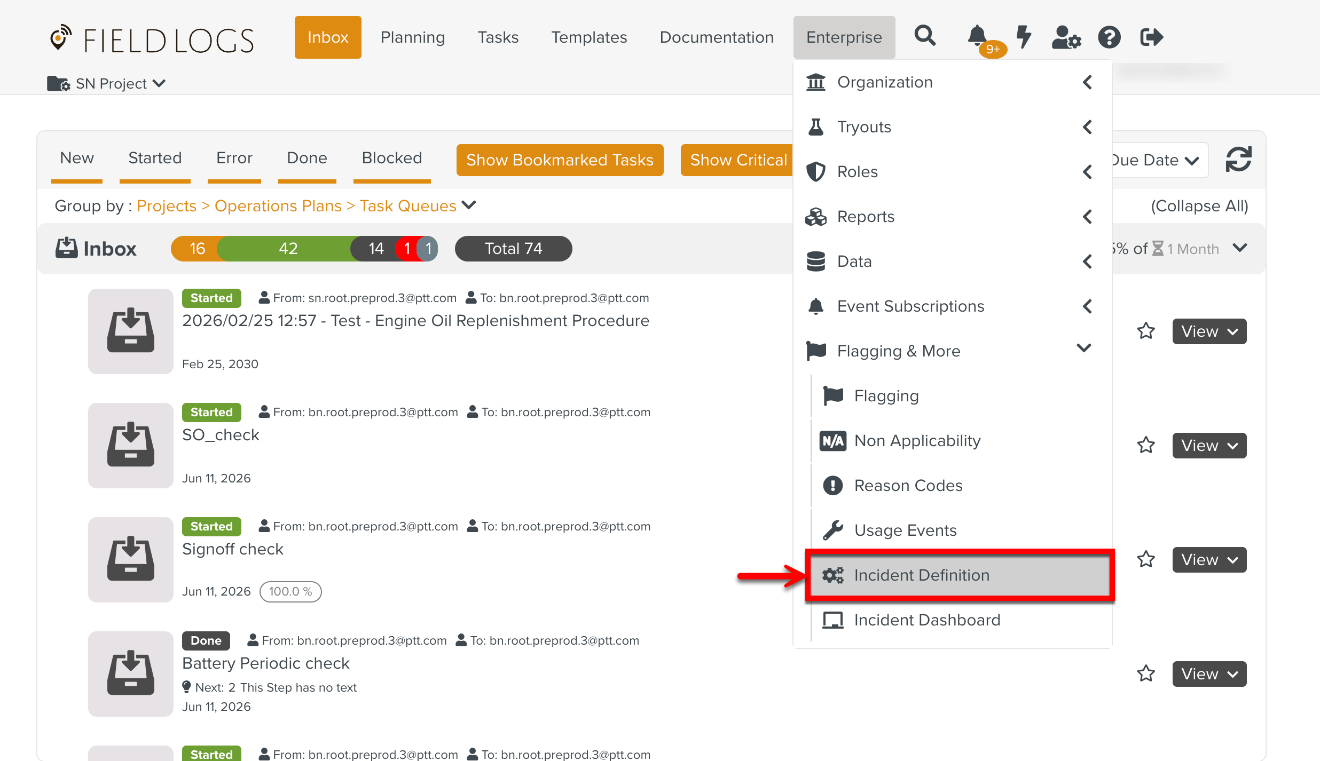Go to the Inbox tab

(x=328, y=37)
